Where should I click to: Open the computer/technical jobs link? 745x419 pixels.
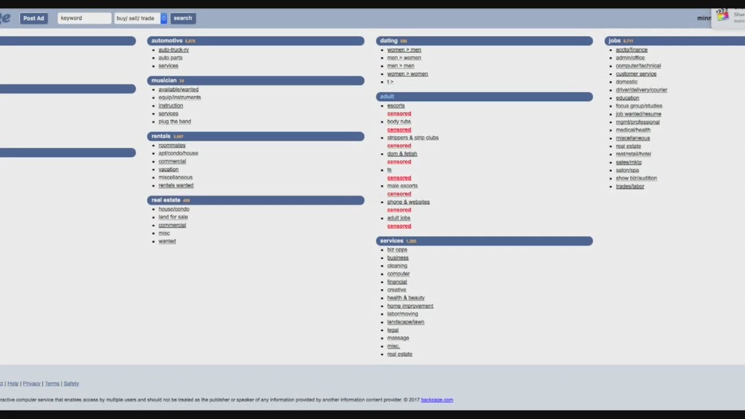click(x=638, y=66)
